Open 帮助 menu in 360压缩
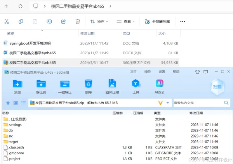 click(176, 72)
